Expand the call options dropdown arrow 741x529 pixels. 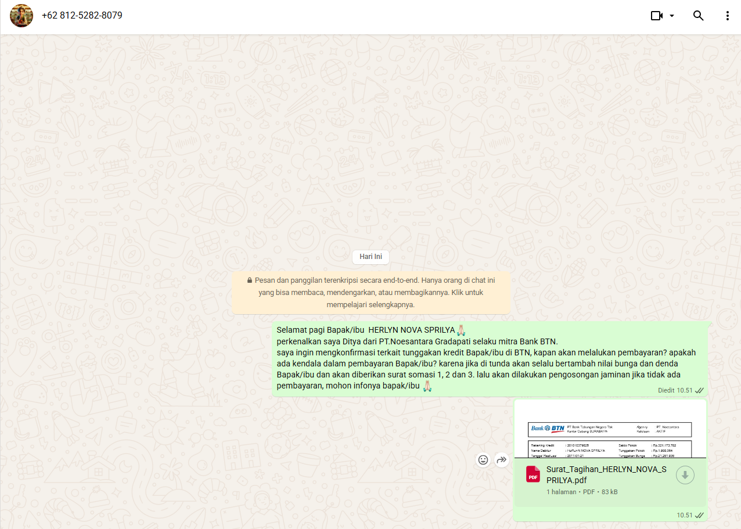[x=672, y=16]
